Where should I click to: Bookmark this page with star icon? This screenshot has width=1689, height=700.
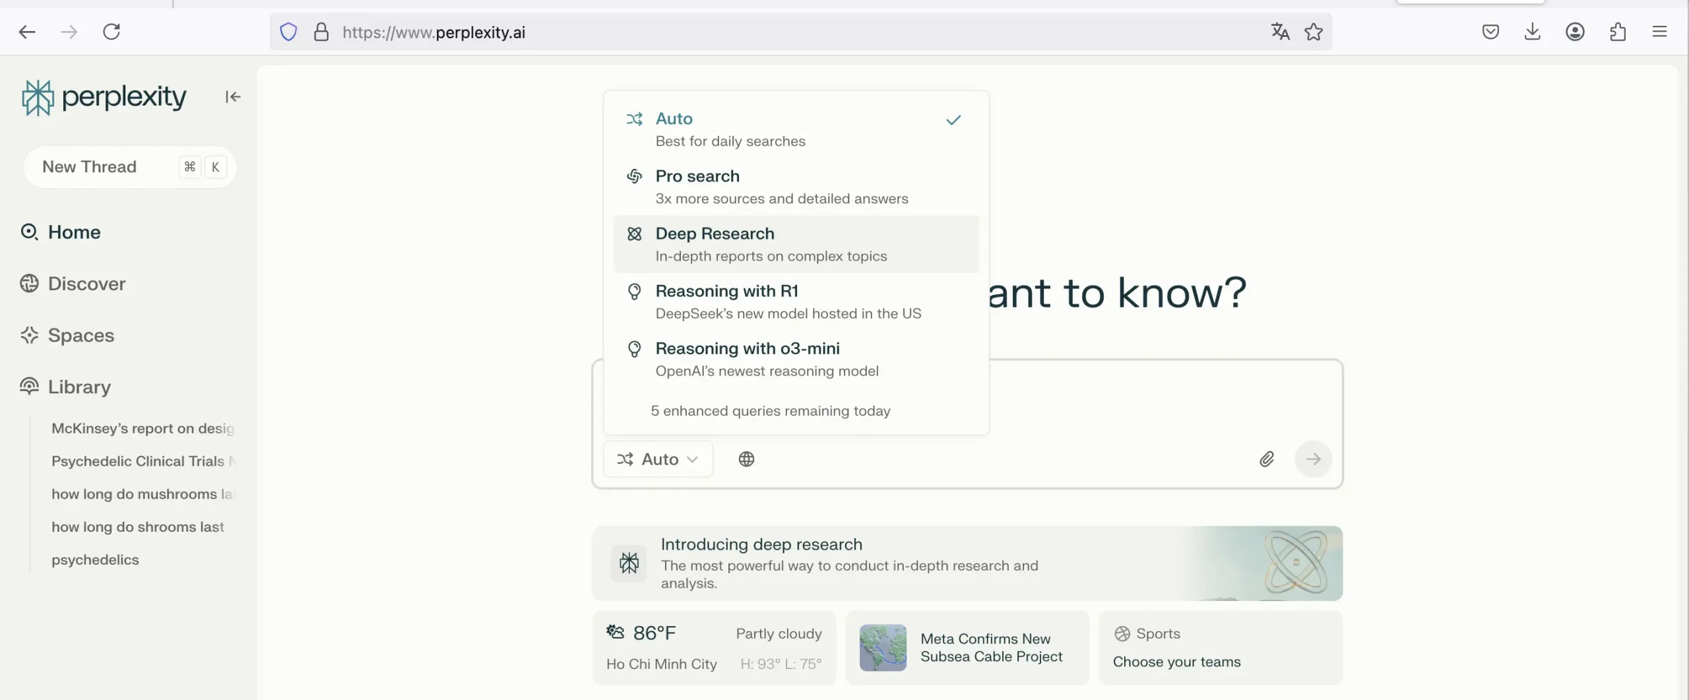pyautogui.click(x=1314, y=32)
